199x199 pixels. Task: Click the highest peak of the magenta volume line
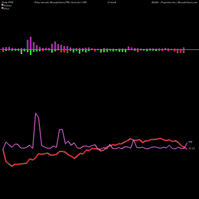coord(35,113)
